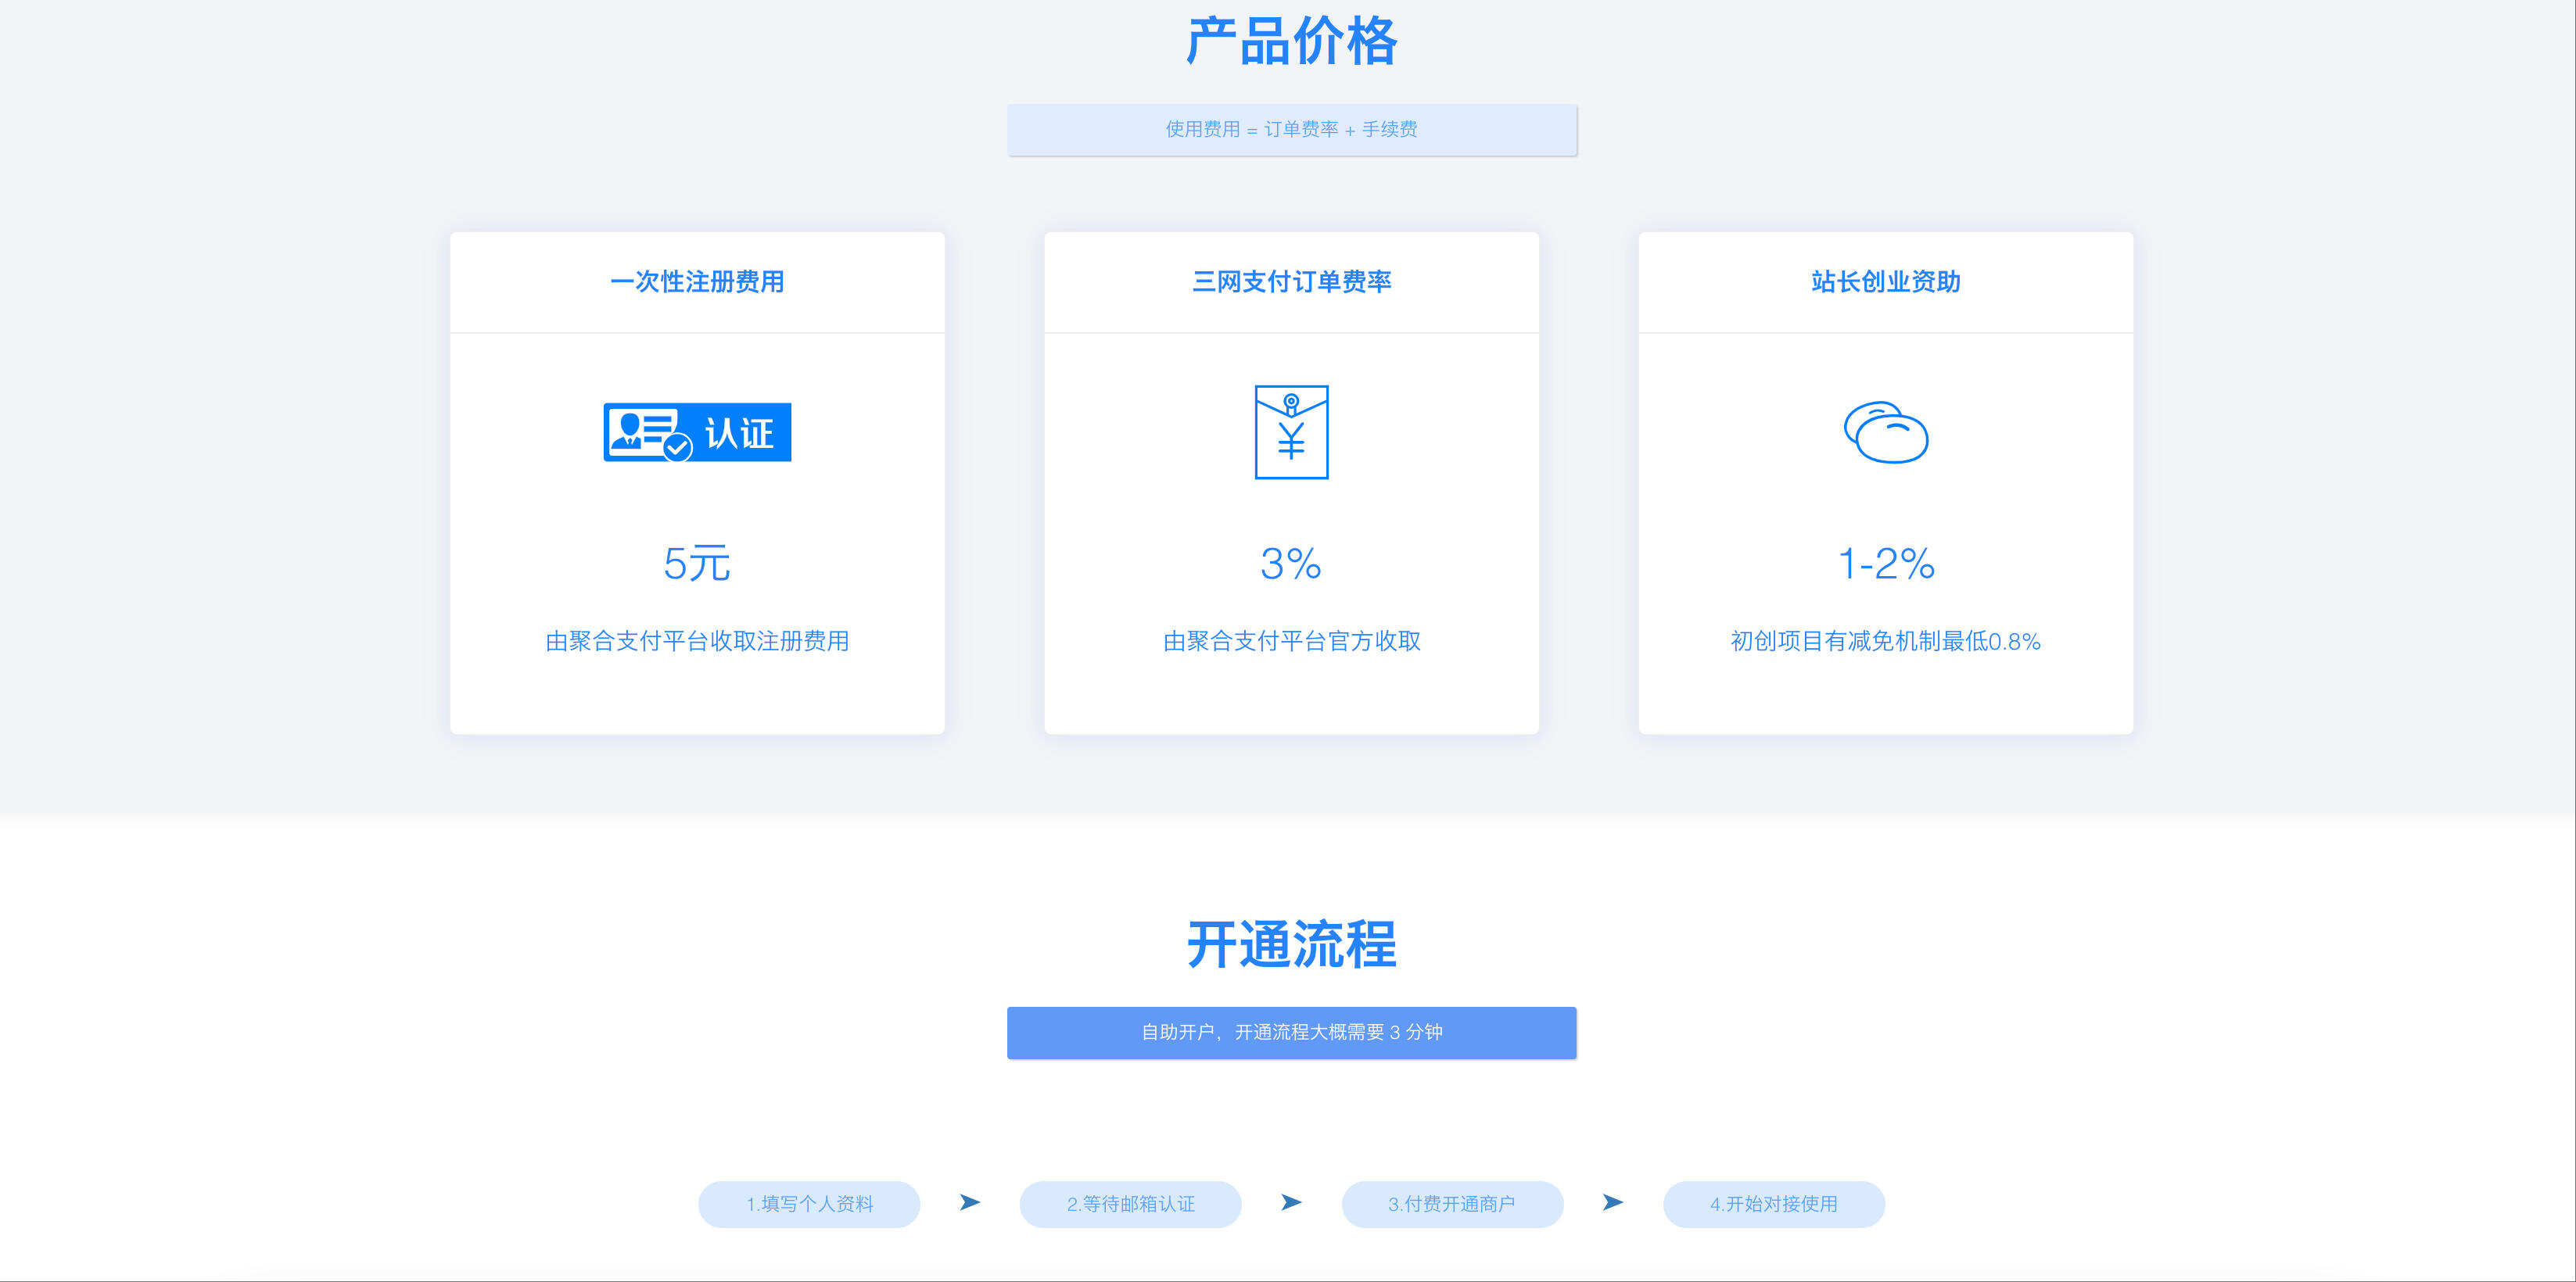Click the 产品价格 section title
The image size is (2576, 1282).
[x=1291, y=42]
